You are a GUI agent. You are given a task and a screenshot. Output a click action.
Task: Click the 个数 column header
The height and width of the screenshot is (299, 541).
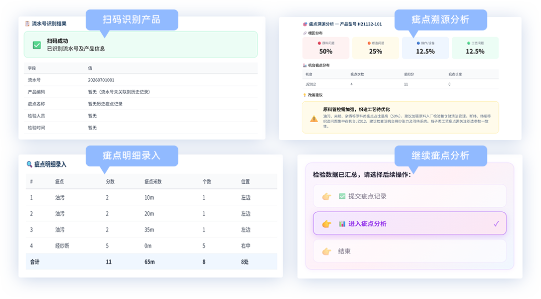(x=207, y=181)
